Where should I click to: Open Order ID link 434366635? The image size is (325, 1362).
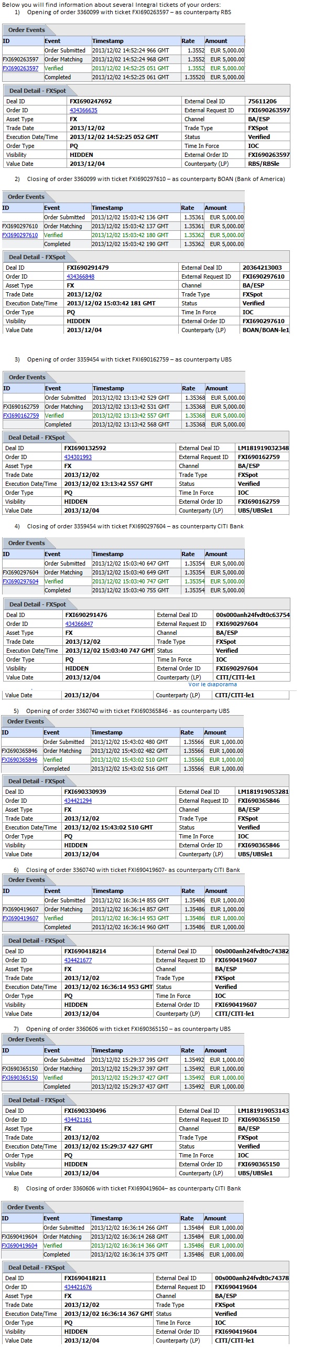pos(83,110)
